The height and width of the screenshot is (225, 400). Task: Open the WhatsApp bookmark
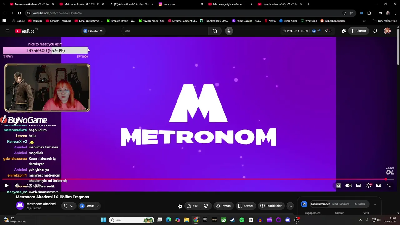[309, 21]
